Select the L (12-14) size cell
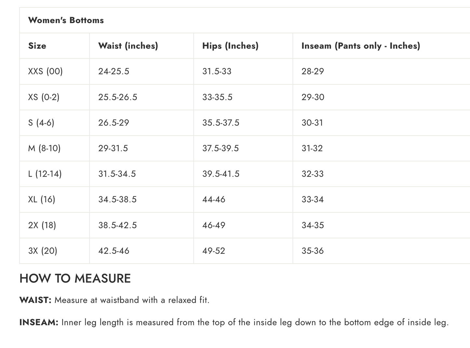The height and width of the screenshot is (348, 470). point(45,174)
